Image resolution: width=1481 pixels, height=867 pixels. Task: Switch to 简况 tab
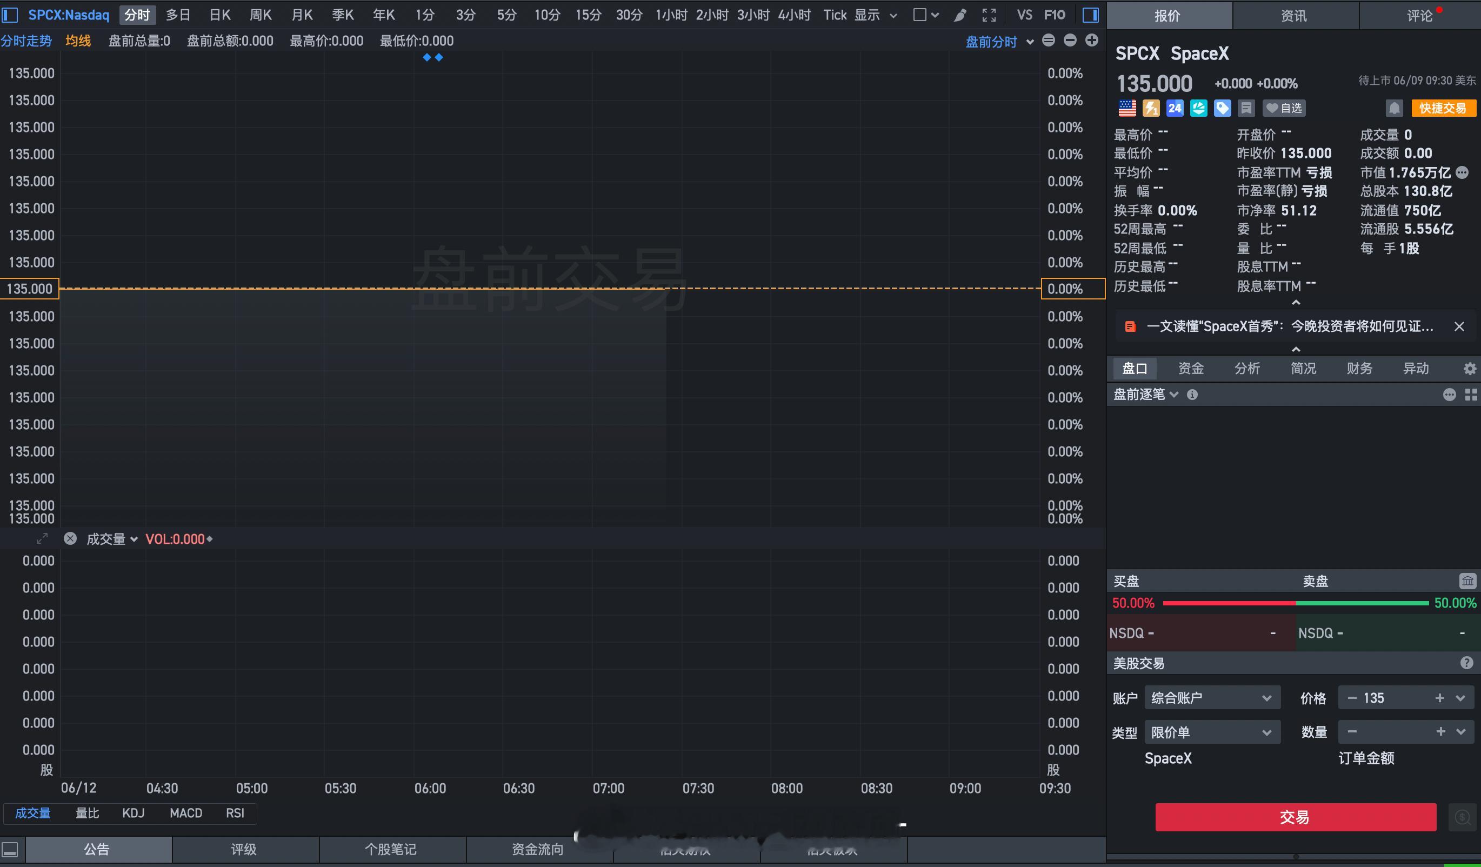1303,369
